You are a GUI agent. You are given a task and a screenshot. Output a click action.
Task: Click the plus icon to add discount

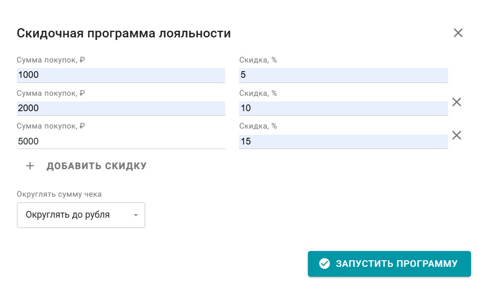click(x=30, y=166)
